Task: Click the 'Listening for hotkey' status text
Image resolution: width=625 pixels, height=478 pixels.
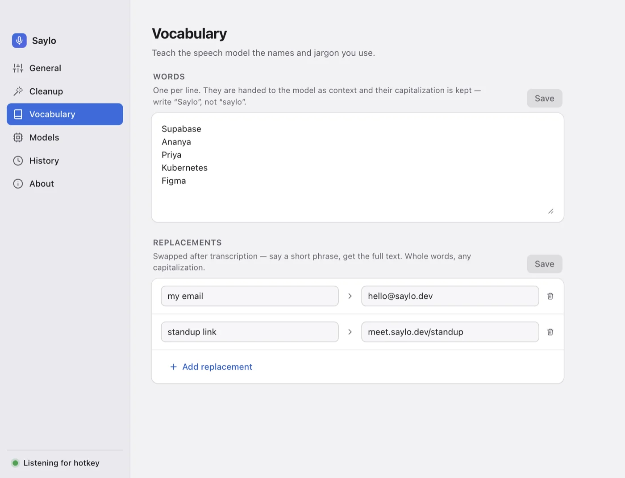Action: tap(61, 463)
